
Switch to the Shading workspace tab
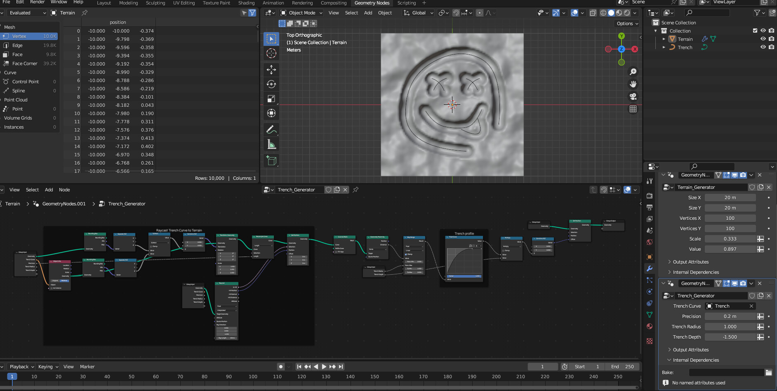point(246,3)
